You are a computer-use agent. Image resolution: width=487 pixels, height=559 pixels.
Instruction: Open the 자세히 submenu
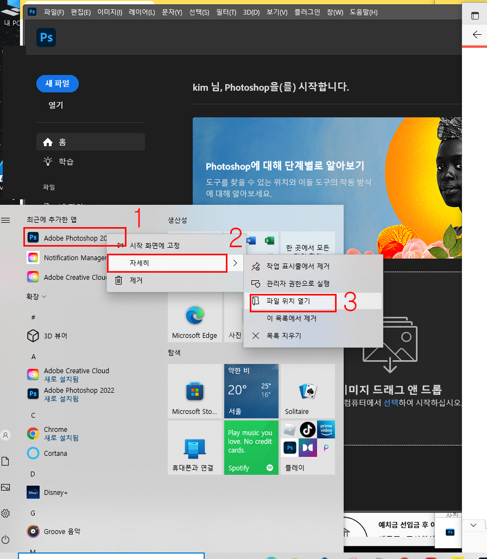click(x=175, y=263)
